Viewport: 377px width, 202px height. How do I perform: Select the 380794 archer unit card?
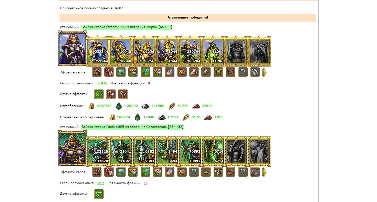coord(190,51)
